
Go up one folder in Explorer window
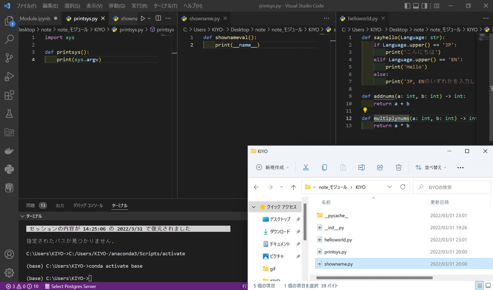click(x=293, y=187)
